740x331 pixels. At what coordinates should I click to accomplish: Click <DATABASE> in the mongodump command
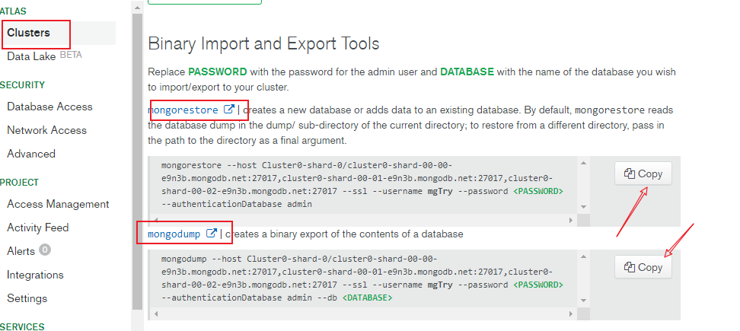pyautogui.click(x=367, y=298)
